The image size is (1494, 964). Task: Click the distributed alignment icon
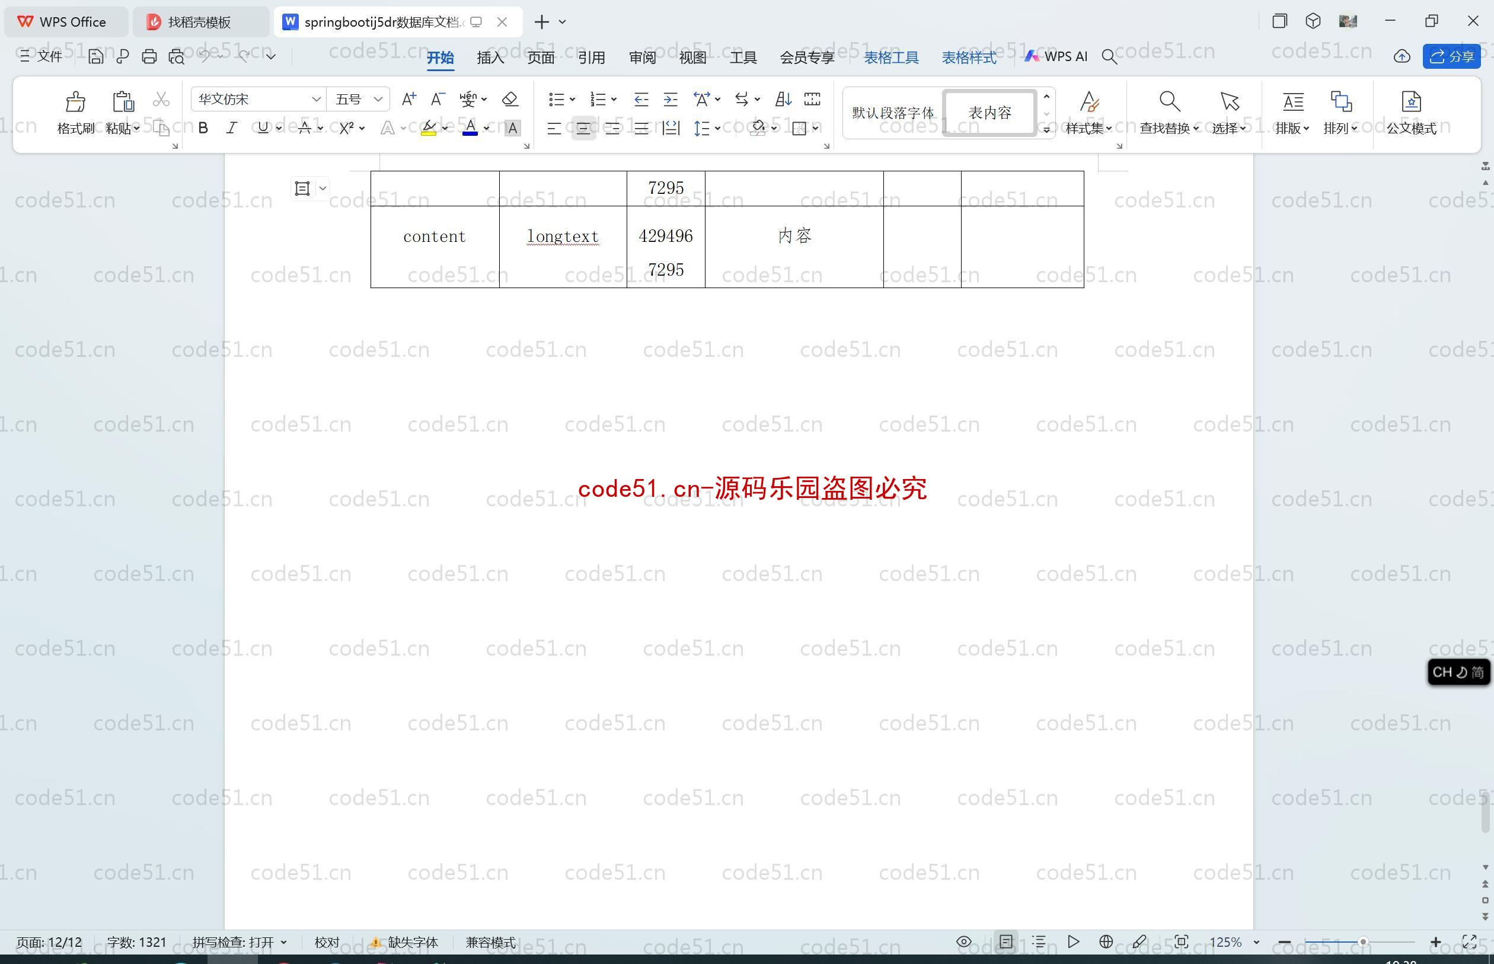click(671, 128)
